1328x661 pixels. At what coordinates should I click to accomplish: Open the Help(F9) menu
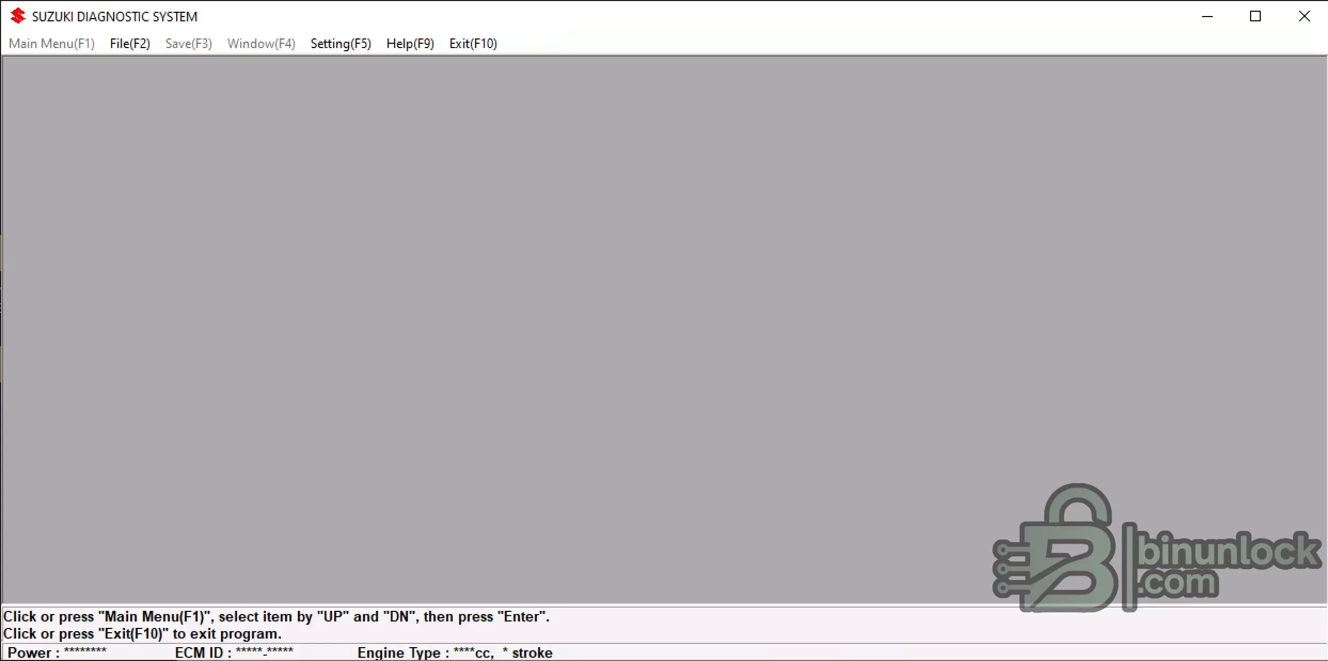[x=410, y=44]
